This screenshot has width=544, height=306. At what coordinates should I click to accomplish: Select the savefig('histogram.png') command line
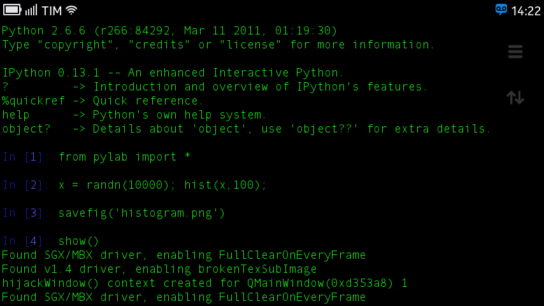pos(141,213)
